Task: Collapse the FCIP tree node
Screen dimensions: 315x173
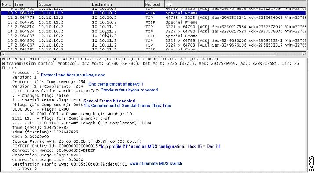Action: [3, 68]
